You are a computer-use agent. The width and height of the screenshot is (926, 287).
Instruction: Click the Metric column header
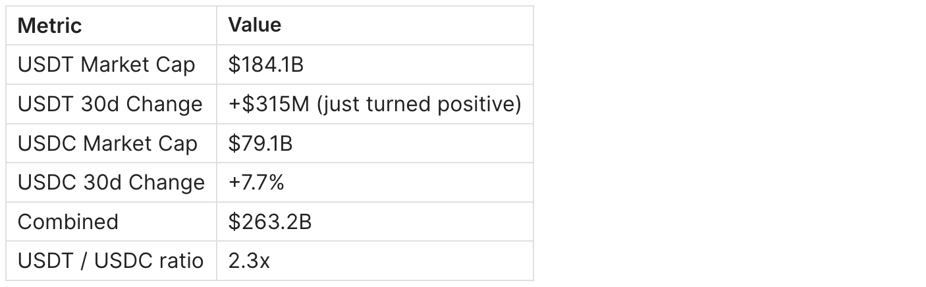click(49, 26)
